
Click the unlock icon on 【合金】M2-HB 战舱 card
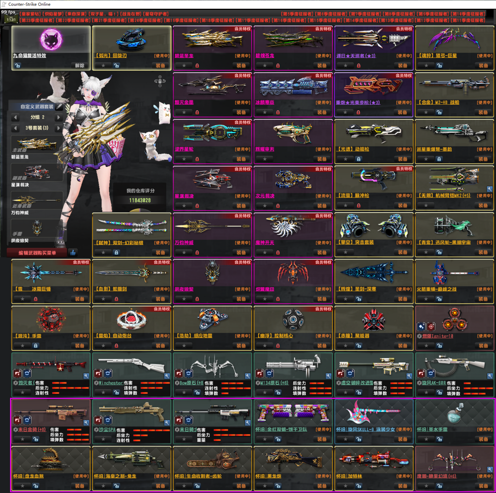pos(440,112)
